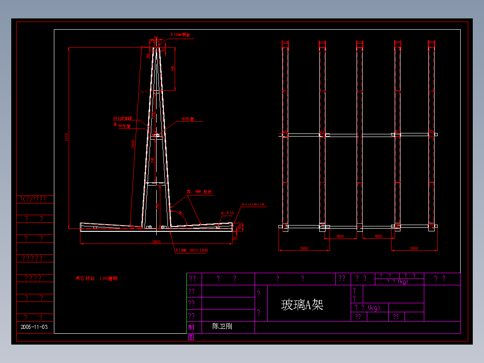This screenshot has width=484, height=363.
Task: Click the 厚：6MM 胶皮 annotation
Action: [x=199, y=192]
